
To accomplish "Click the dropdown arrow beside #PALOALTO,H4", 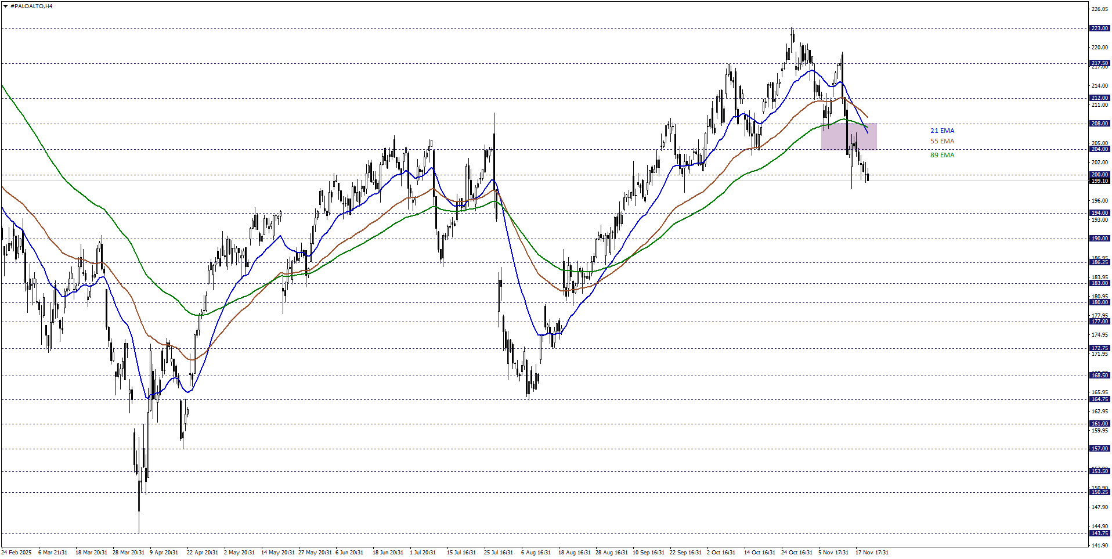I will [5, 6].
